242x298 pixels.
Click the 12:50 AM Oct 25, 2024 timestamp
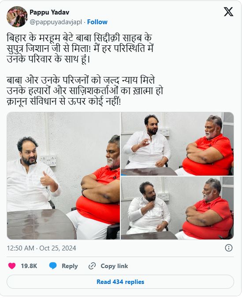tap(41, 248)
